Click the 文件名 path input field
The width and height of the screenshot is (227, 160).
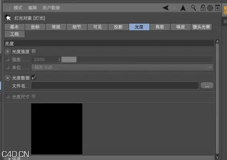115,86
